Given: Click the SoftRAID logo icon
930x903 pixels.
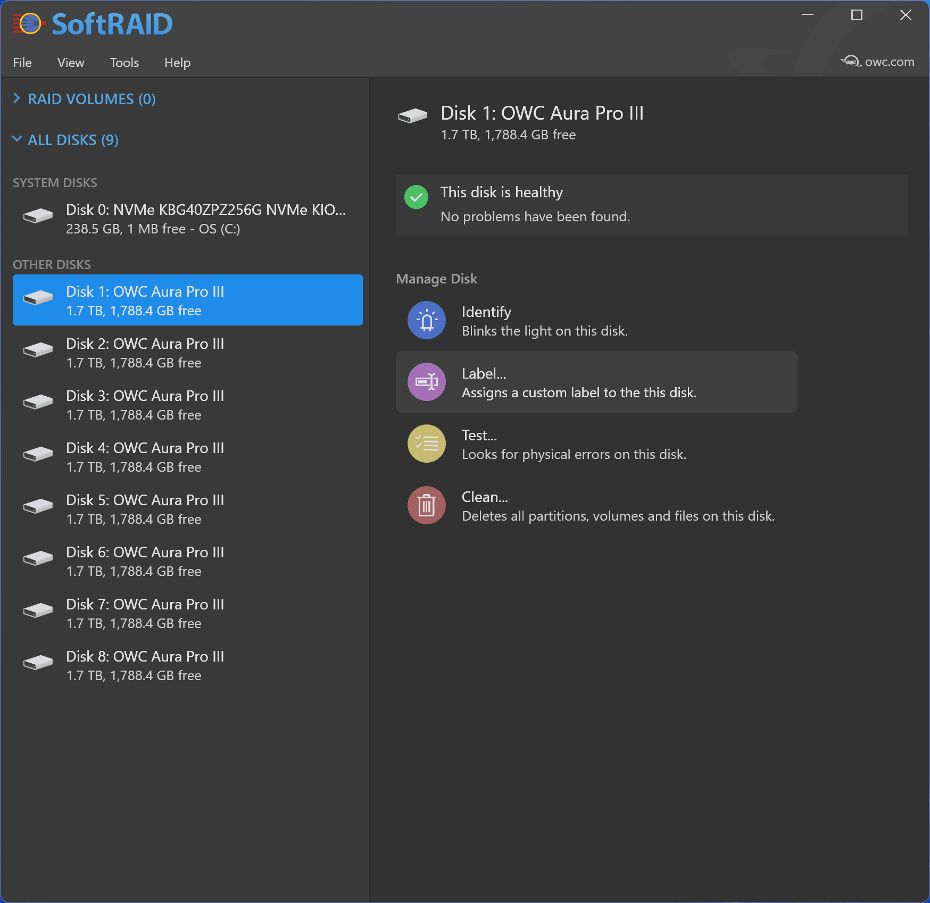Looking at the screenshot, I should click(x=28, y=24).
